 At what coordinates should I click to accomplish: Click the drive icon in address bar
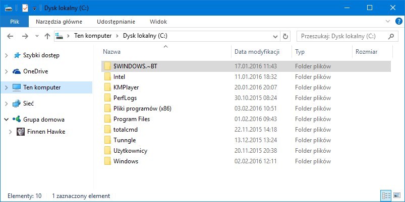click(60, 36)
